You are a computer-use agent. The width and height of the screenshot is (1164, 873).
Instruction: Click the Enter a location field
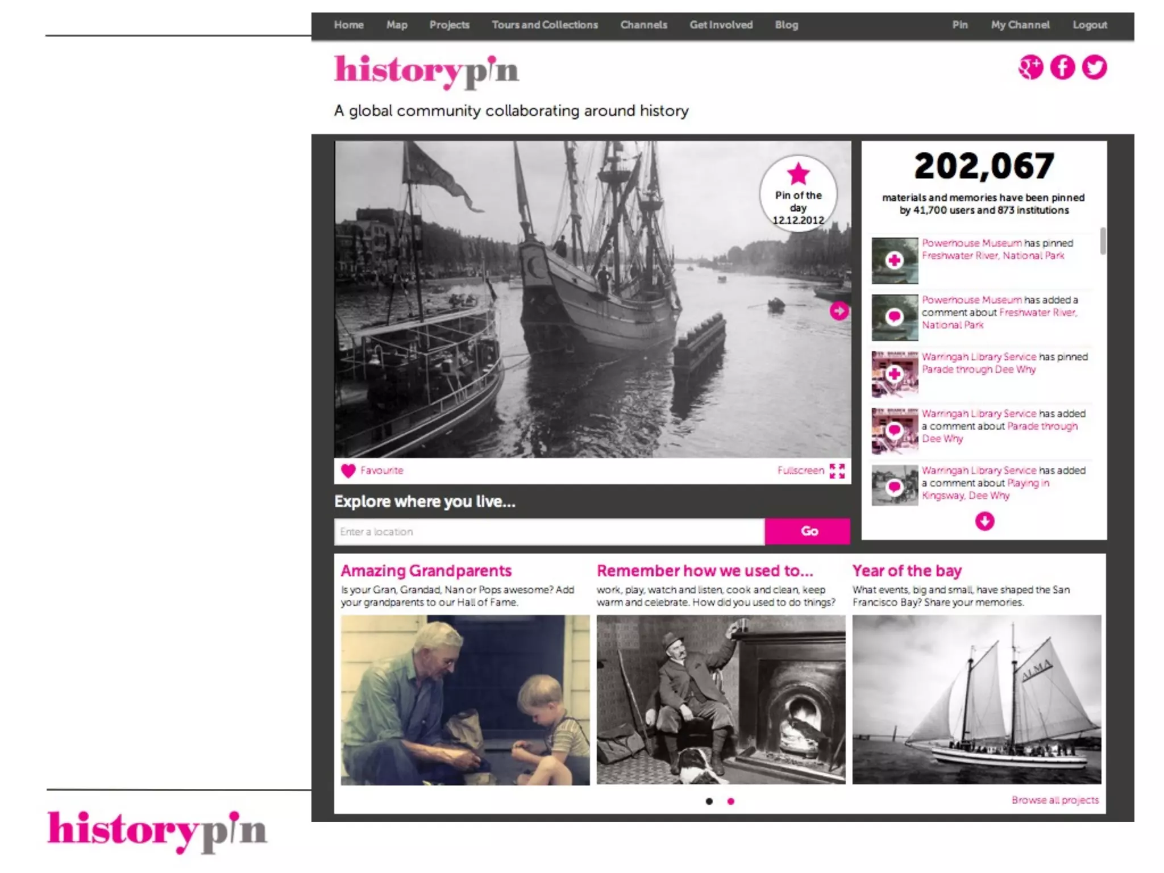(549, 531)
